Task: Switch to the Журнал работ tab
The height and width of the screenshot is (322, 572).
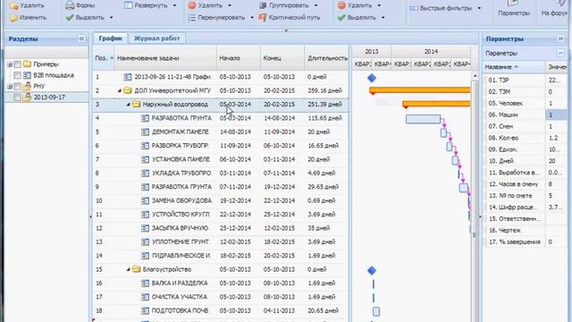Action: [x=157, y=38]
